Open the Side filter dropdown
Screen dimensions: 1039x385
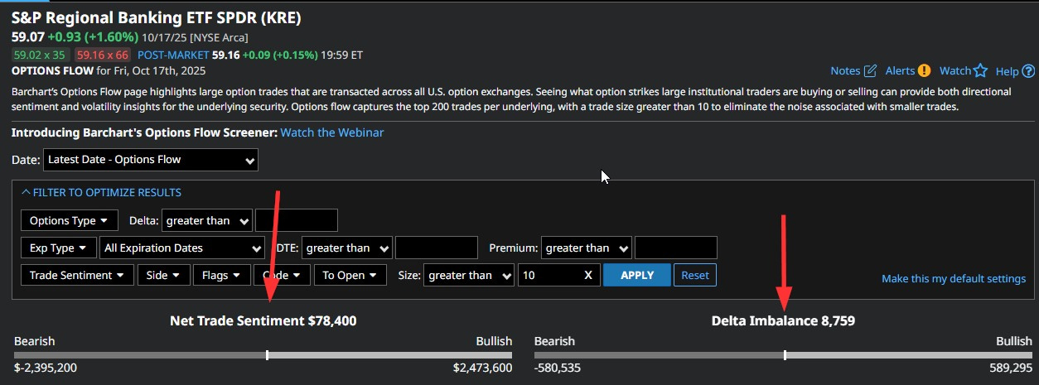163,275
